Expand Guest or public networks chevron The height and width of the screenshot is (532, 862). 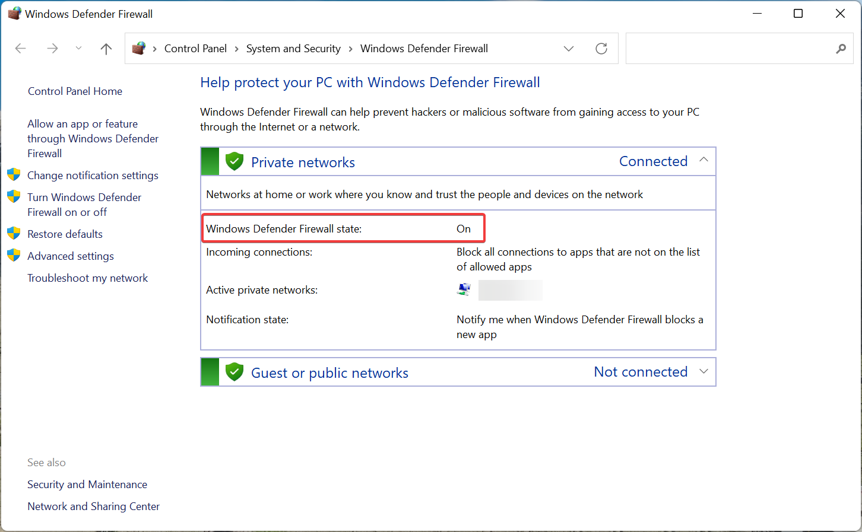point(704,371)
